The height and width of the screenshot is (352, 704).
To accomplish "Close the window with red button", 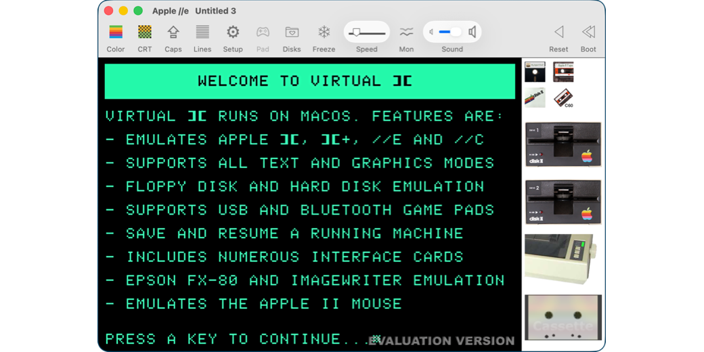I will click(108, 11).
